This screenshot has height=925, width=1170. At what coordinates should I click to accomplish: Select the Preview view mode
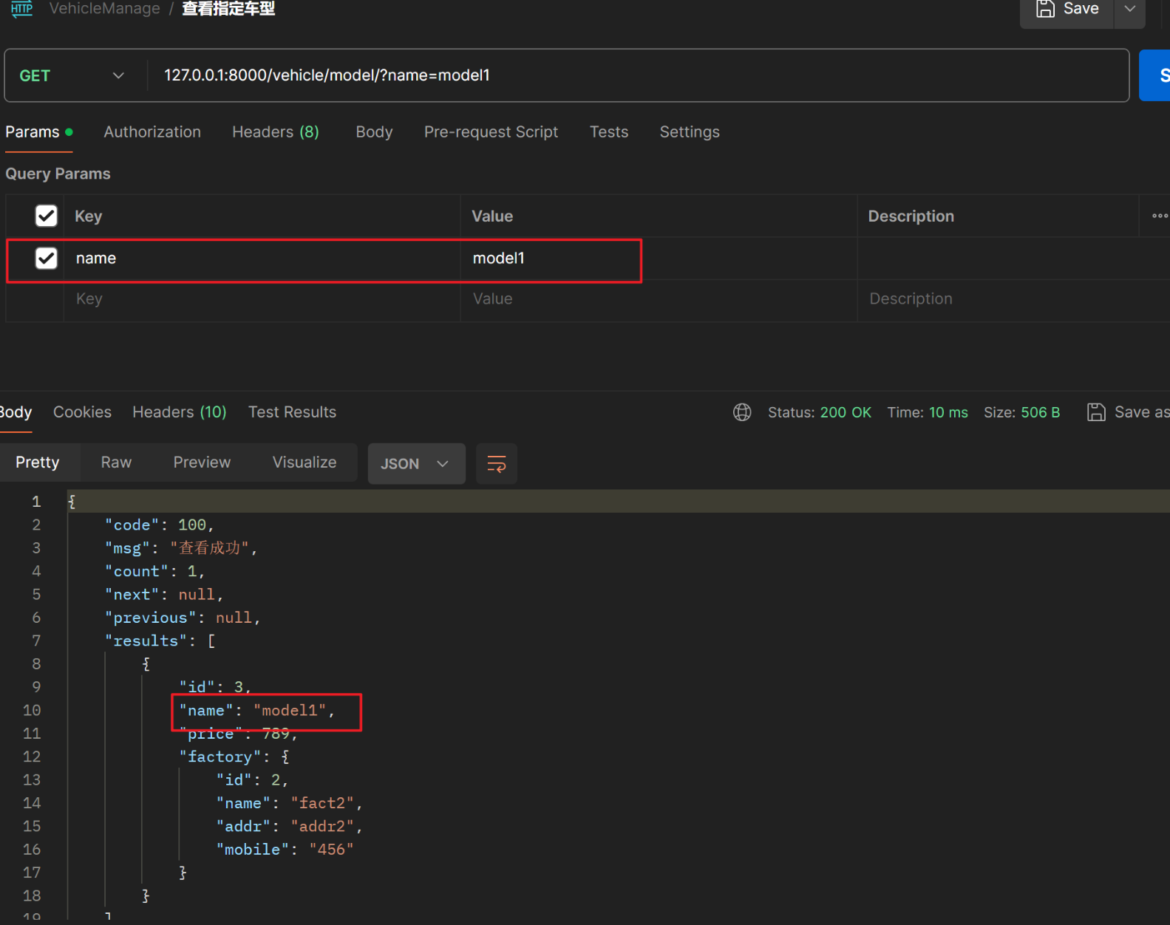202,462
